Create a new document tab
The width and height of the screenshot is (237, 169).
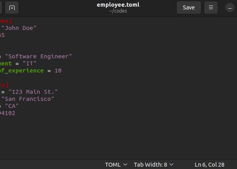tap(12, 7)
